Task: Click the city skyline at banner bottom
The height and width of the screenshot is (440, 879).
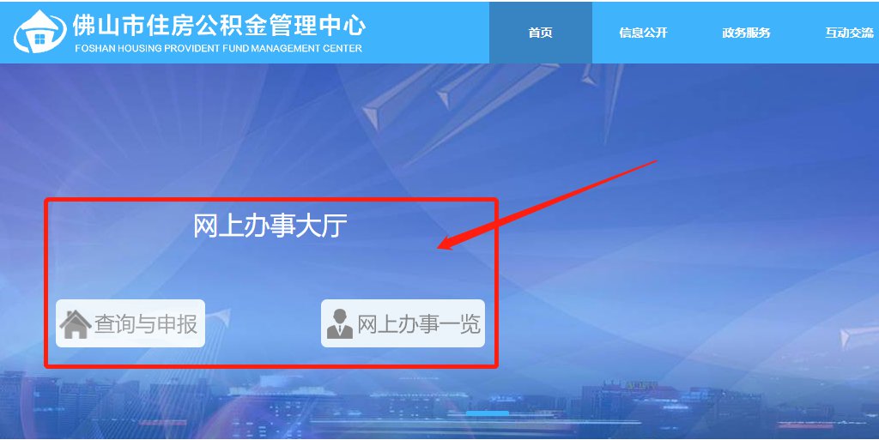Action: 439,406
